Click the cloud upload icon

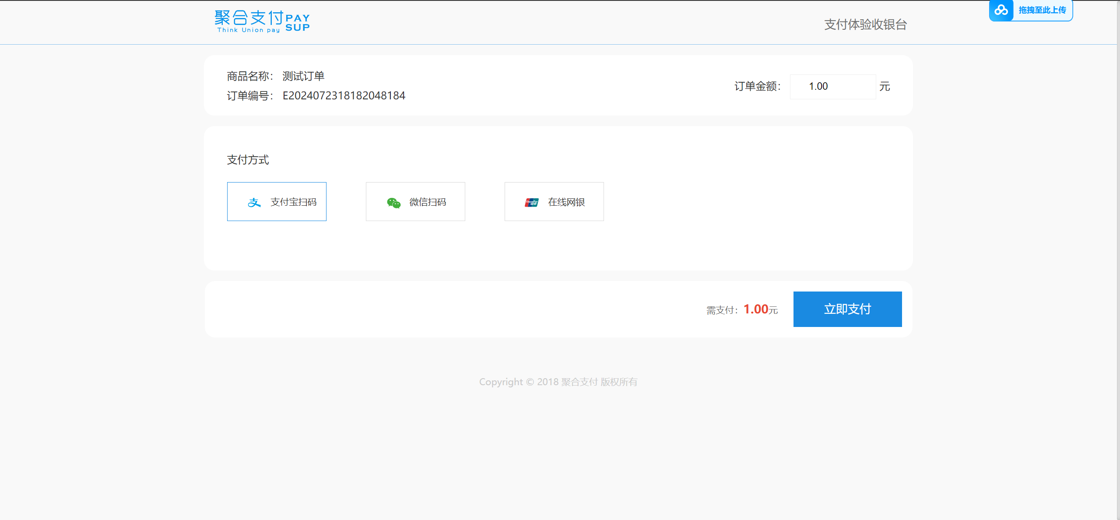point(1001,10)
